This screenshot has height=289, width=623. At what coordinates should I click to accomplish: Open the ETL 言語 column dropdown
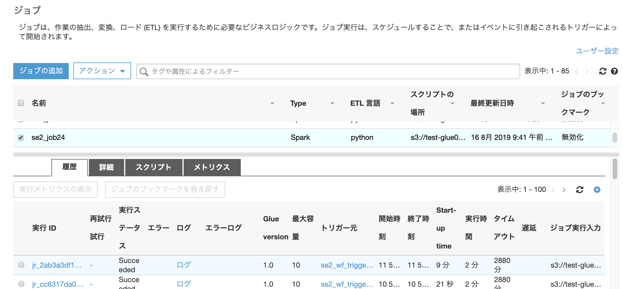[x=392, y=103]
